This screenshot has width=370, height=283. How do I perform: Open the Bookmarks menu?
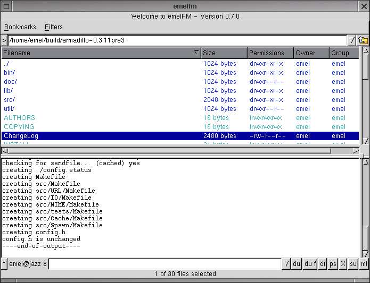(20, 27)
